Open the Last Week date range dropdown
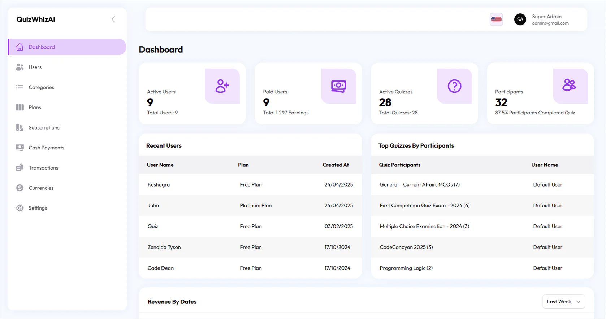The width and height of the screenshot is (606, 319). point(563,302)
